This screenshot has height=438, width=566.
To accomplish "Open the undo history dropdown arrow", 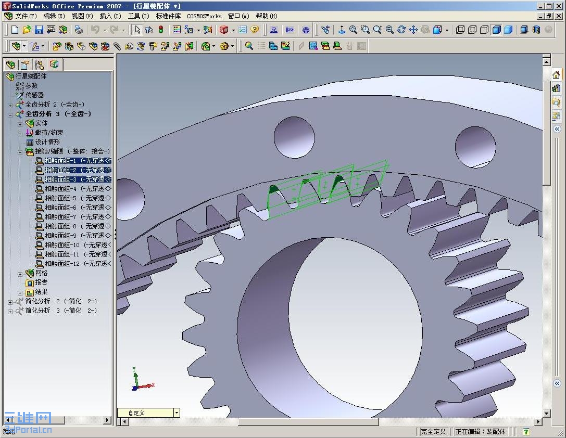I will pyautogui.click(x=105, y=30).
